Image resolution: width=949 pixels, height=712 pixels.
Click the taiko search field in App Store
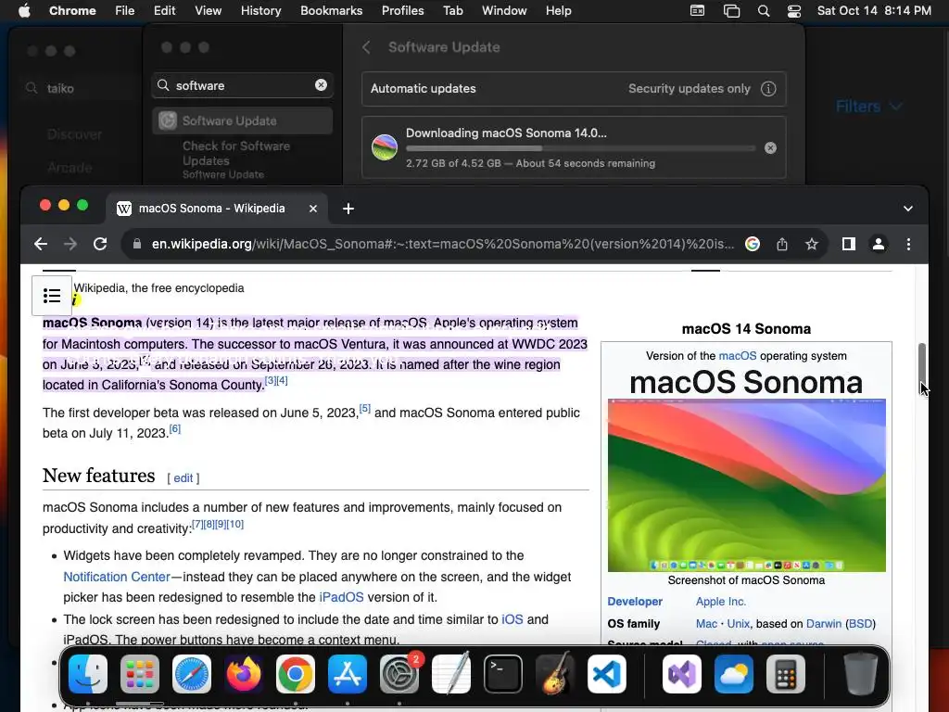(x=79, y=88)
